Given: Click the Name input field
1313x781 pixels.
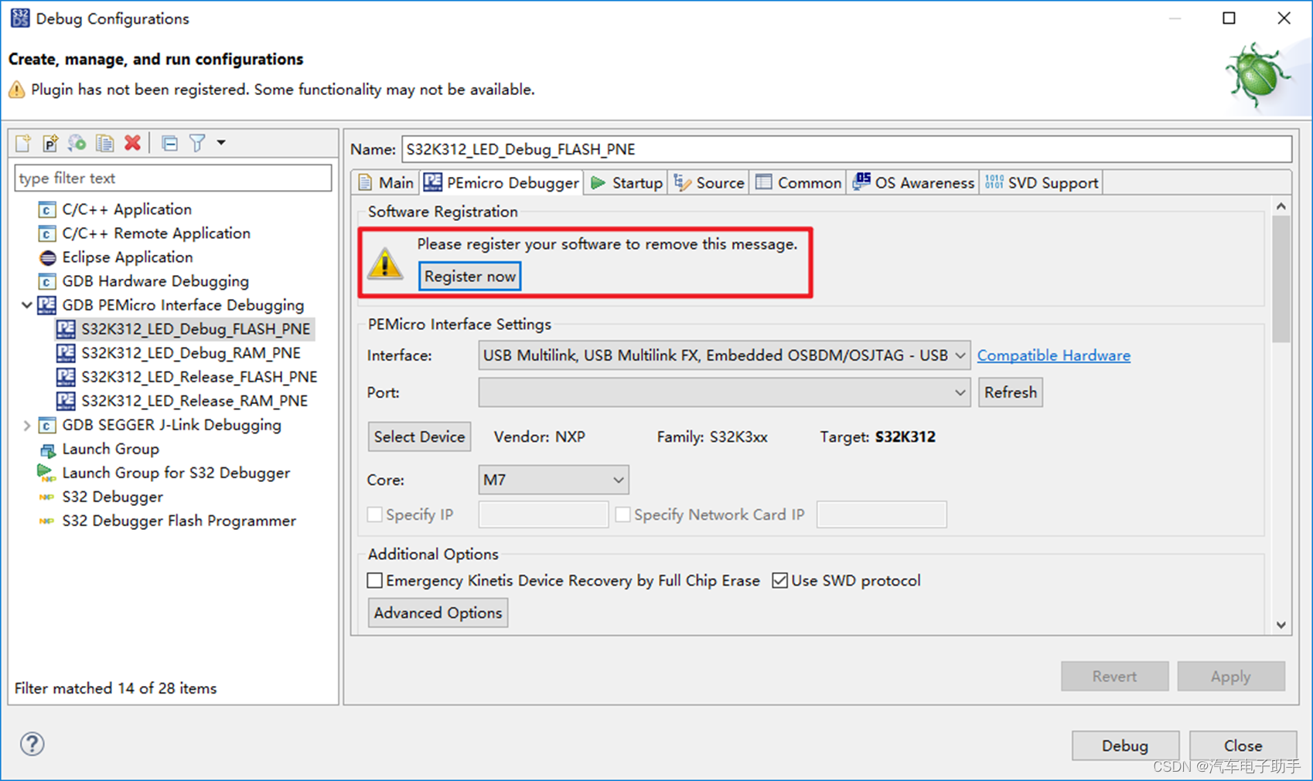Looking at the screenshot, I should (x=847, y=149).
